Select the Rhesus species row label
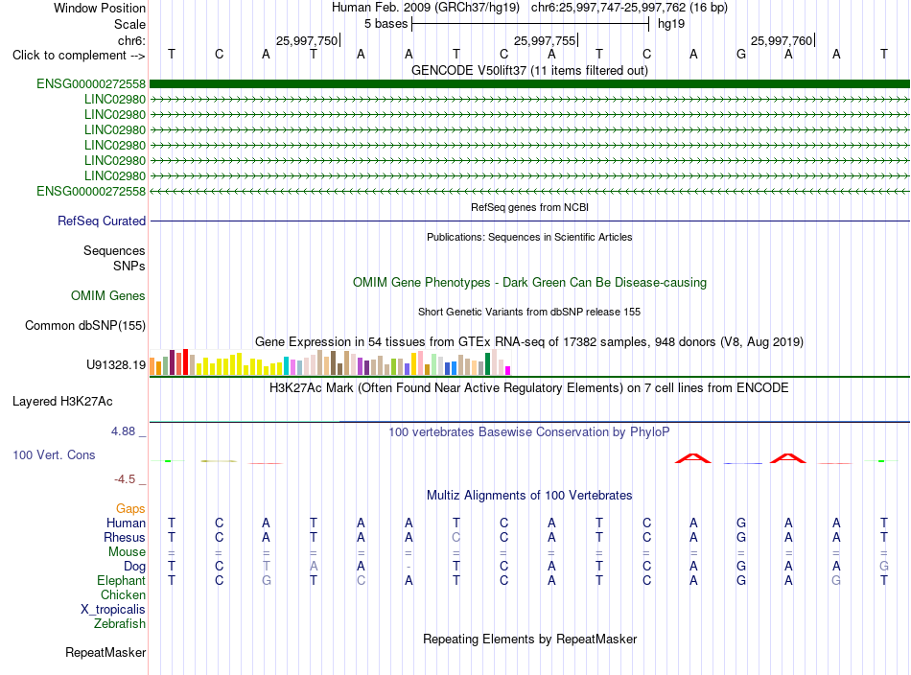Image resolution: width=911 pixels, height=675 pixels. click(x=125, y=537)
